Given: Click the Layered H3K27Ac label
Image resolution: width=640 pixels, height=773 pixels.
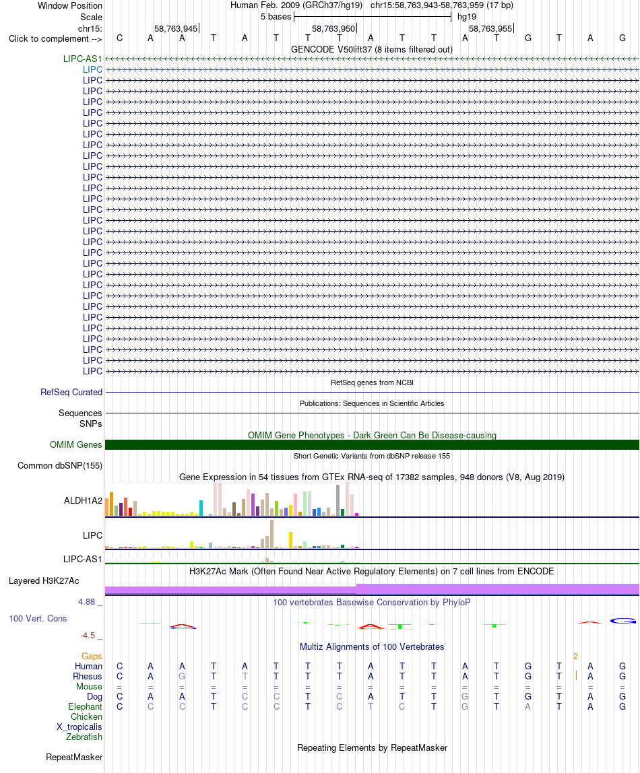Looking at the screenshot, I should [44, 580].
